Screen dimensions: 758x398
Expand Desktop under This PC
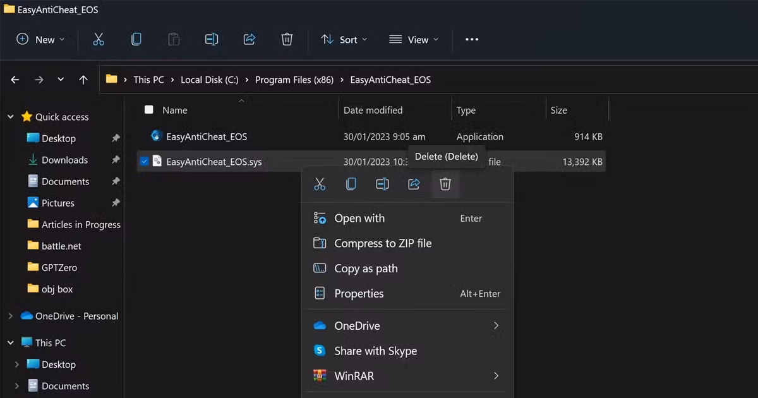point(17,365)
